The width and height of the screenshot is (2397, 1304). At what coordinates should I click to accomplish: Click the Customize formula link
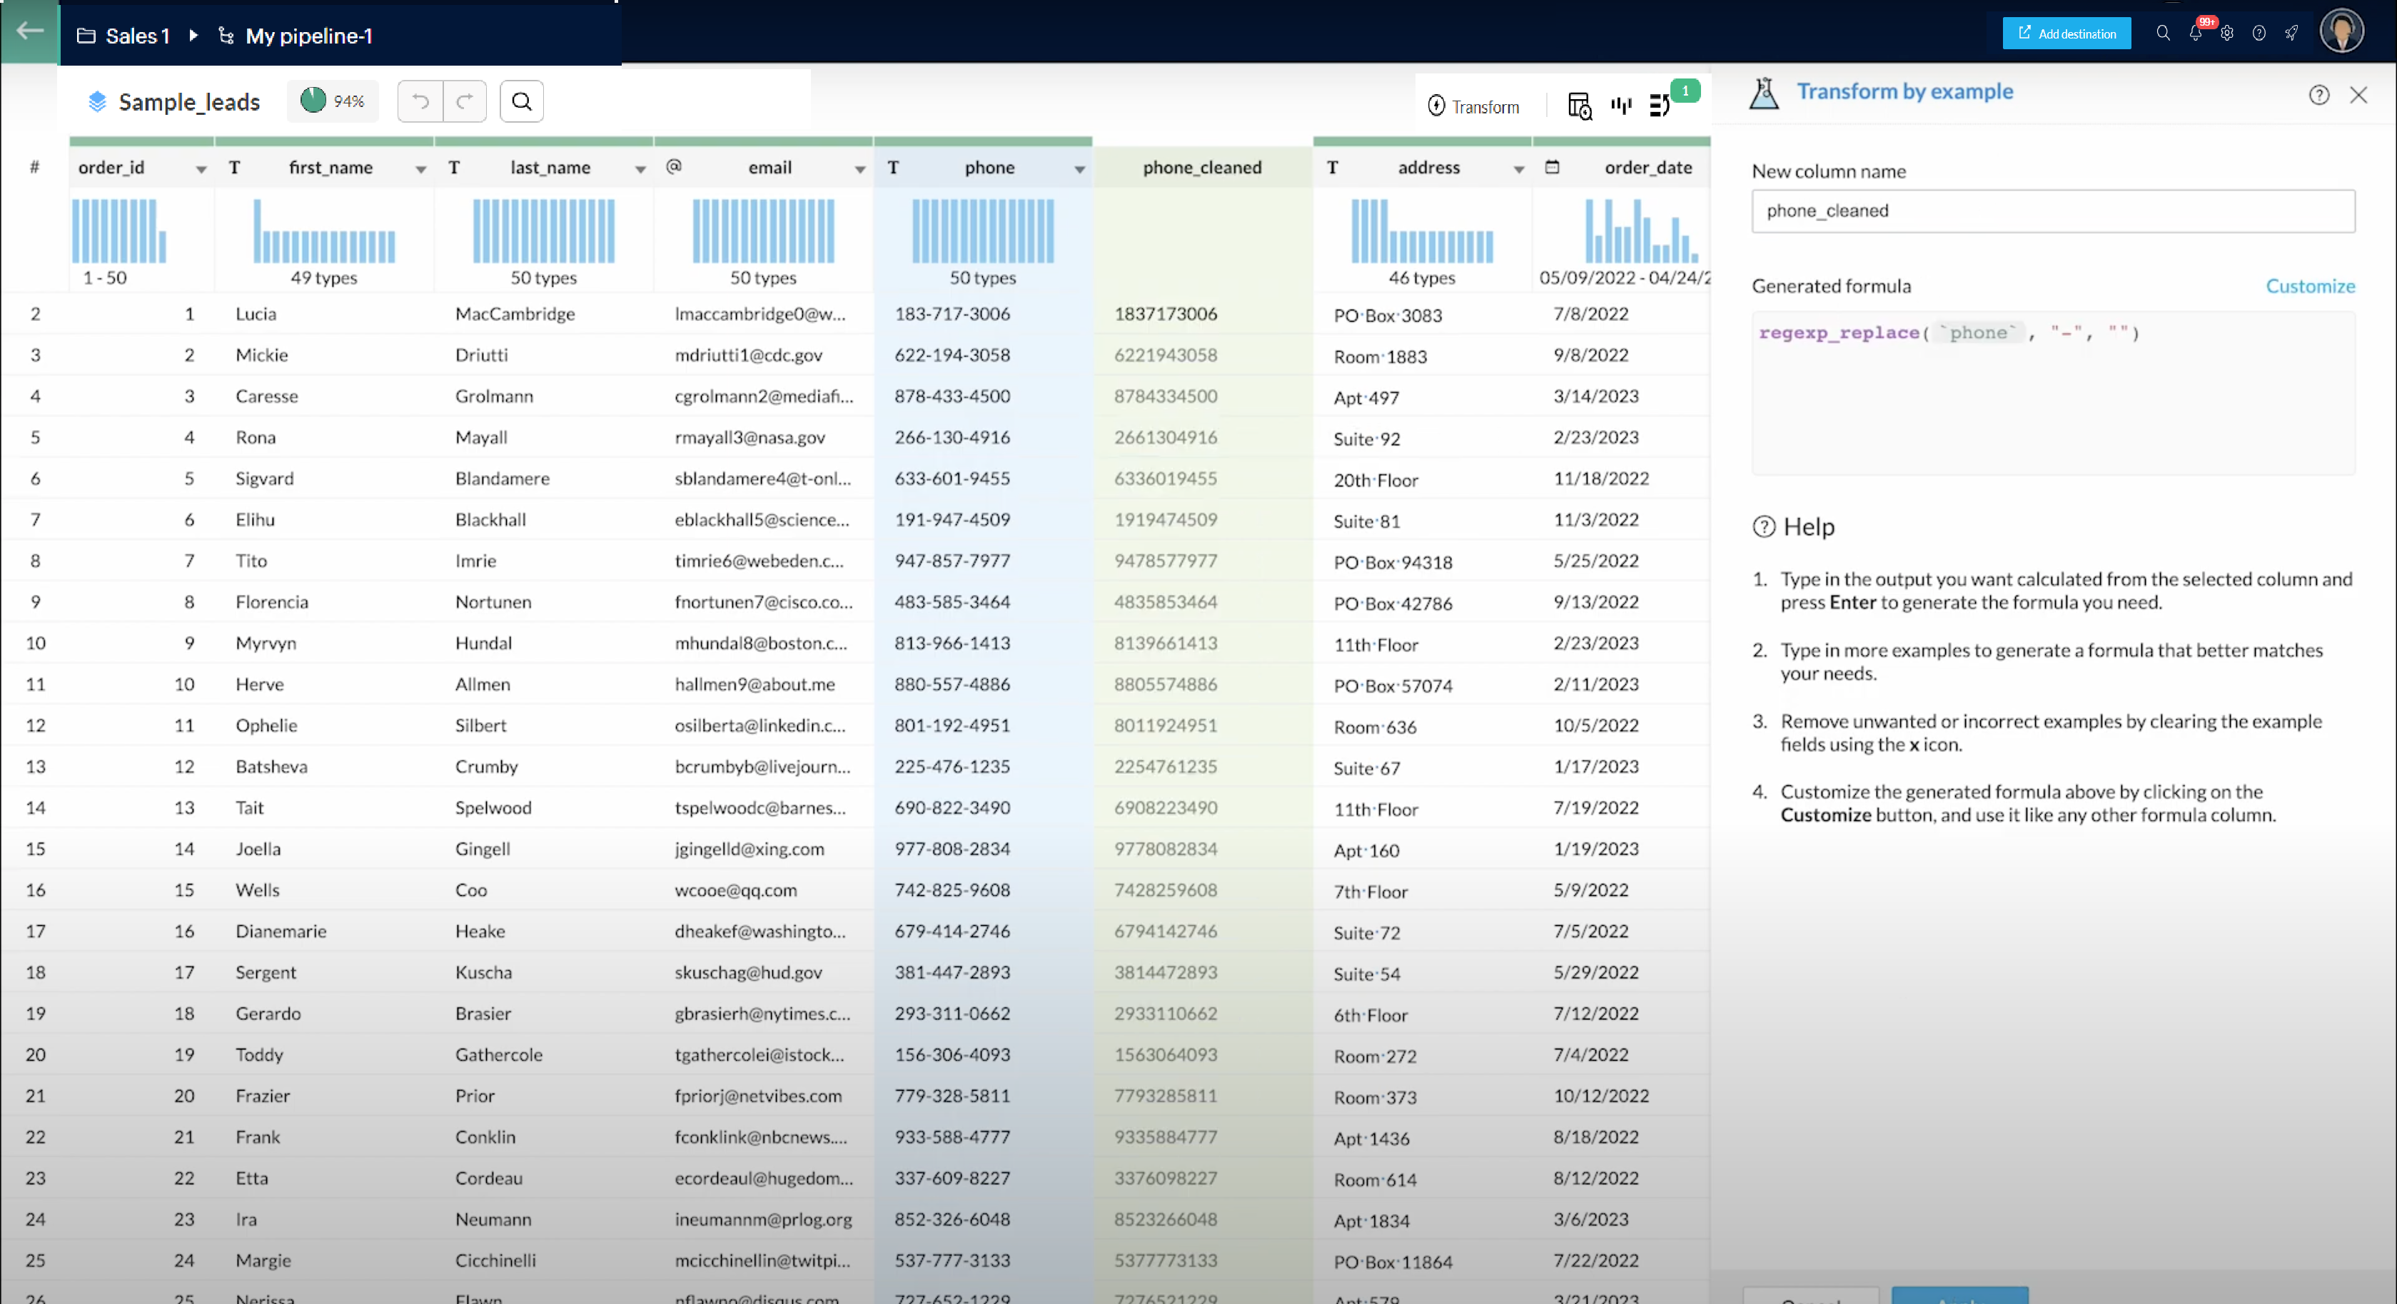click(2309, 285)
